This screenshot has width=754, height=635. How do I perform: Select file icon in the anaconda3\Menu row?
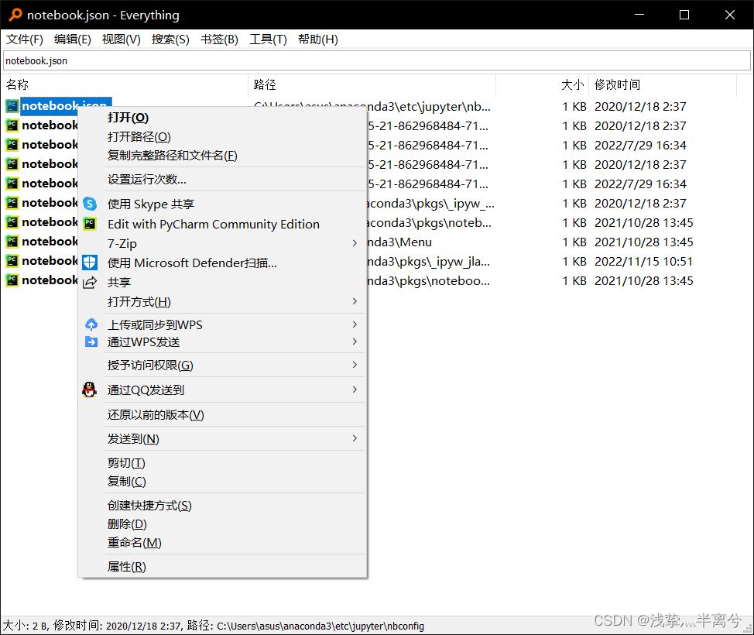click(12, 242)
